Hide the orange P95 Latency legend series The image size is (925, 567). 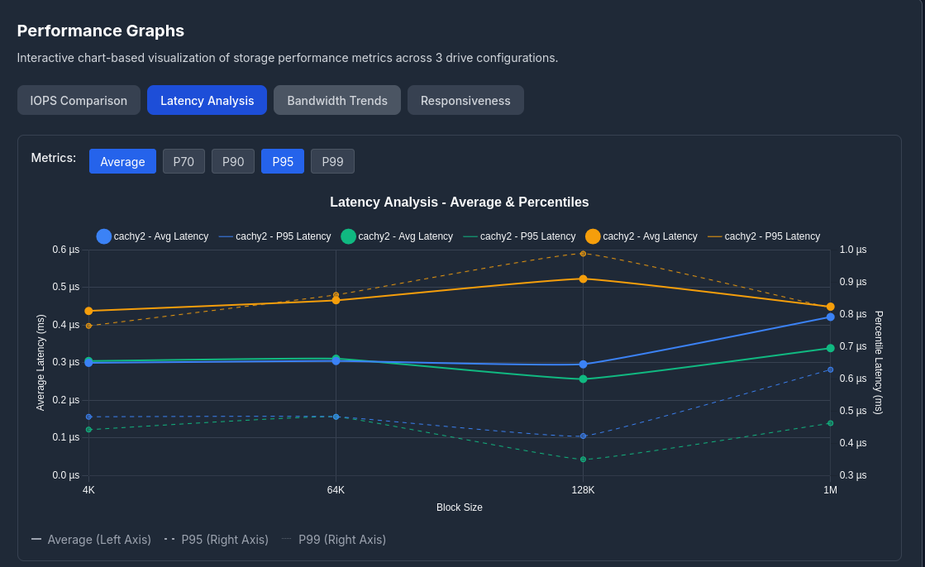point(764,236)
